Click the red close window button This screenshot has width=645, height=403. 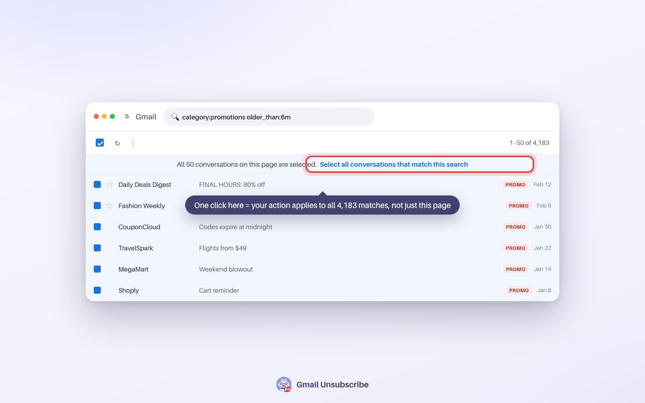pos(96,116)
